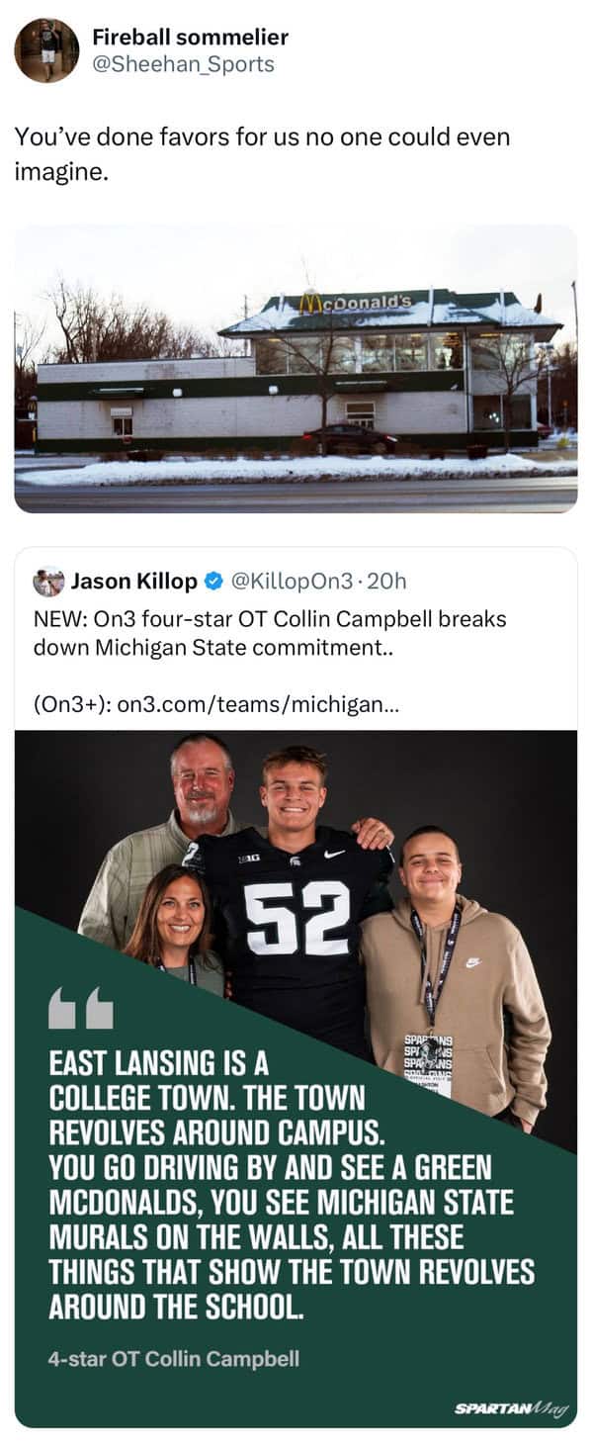
Task: View the green McDonald's photo
Action: pos(296,368)
